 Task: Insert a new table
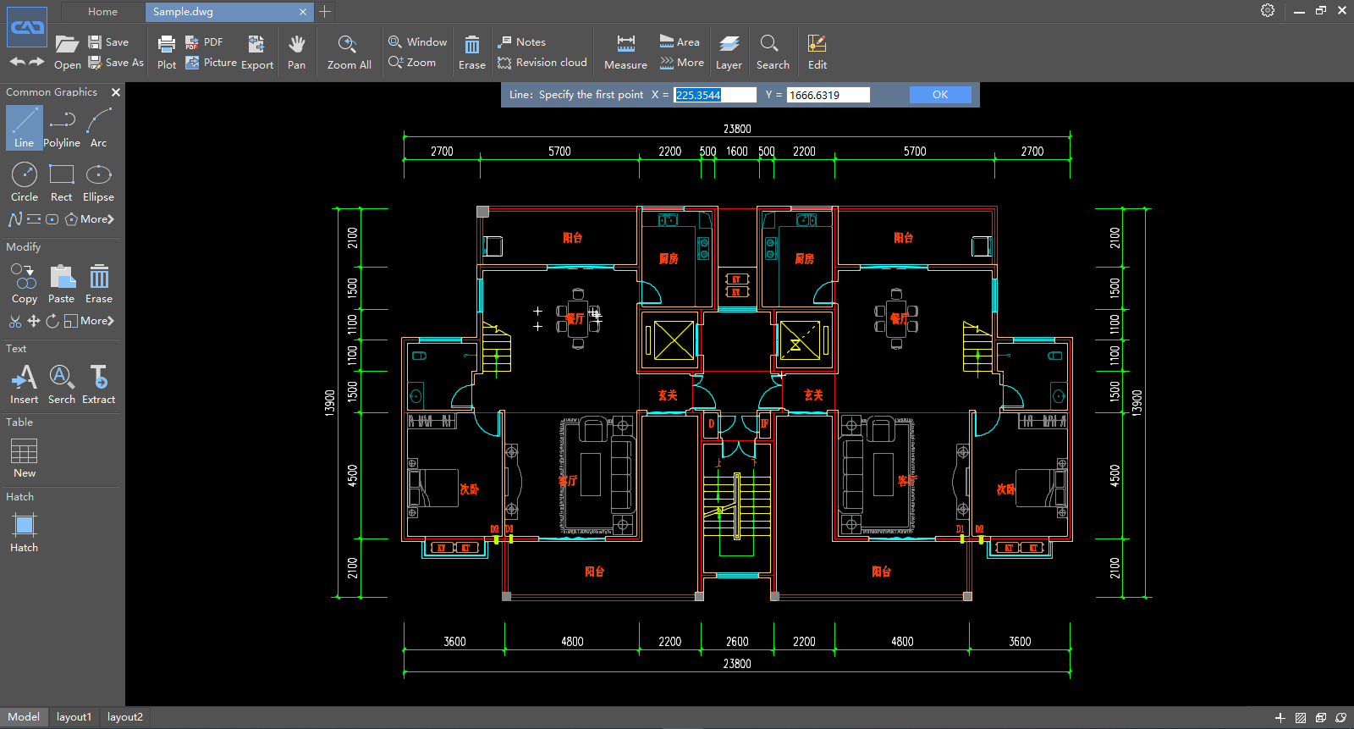coord(24,458)
